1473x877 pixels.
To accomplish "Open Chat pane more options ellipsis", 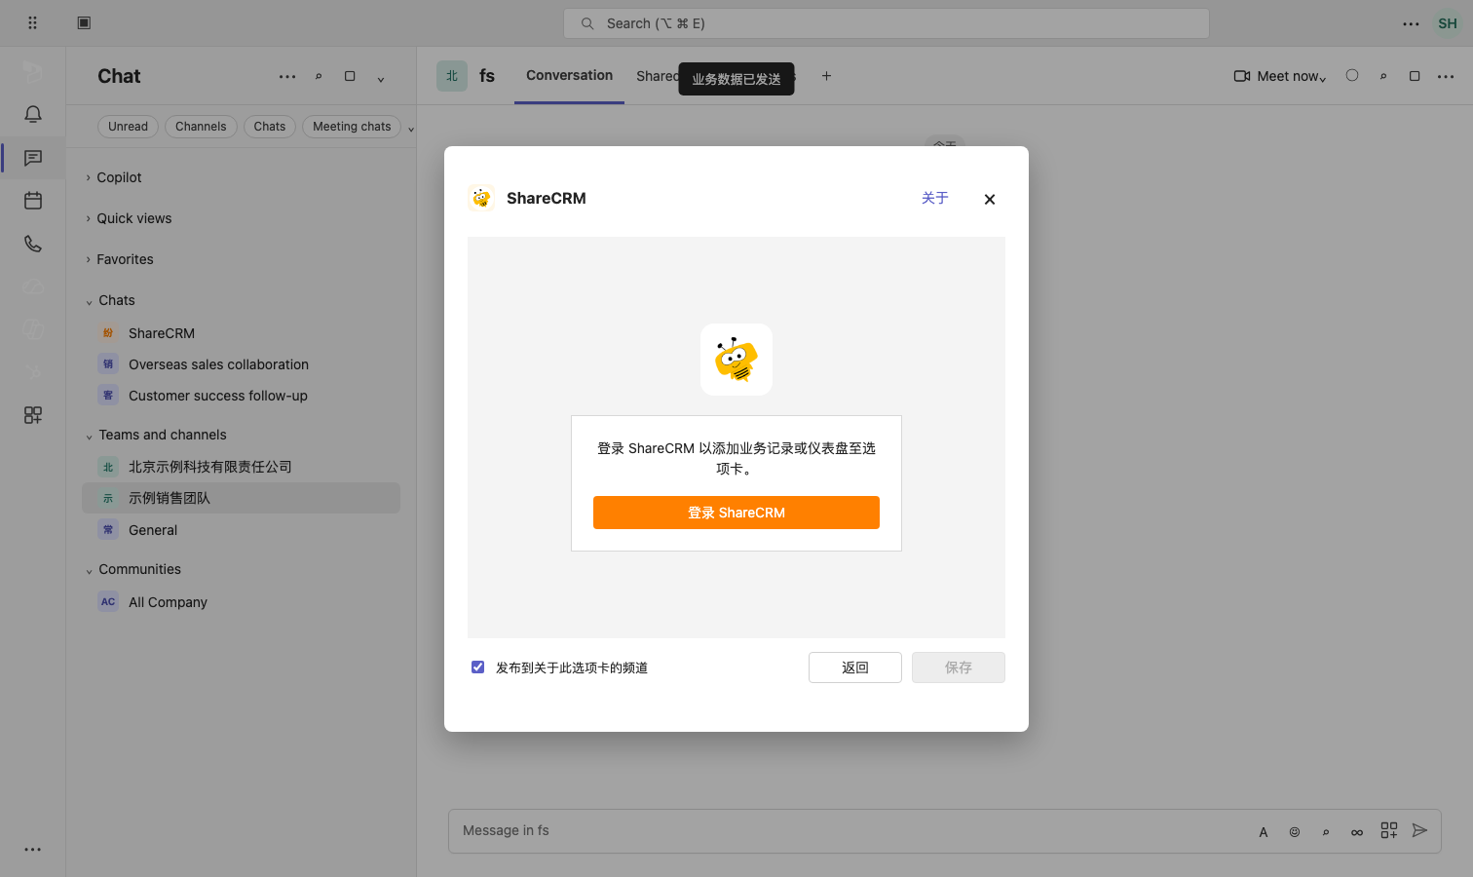I will 287,76.
